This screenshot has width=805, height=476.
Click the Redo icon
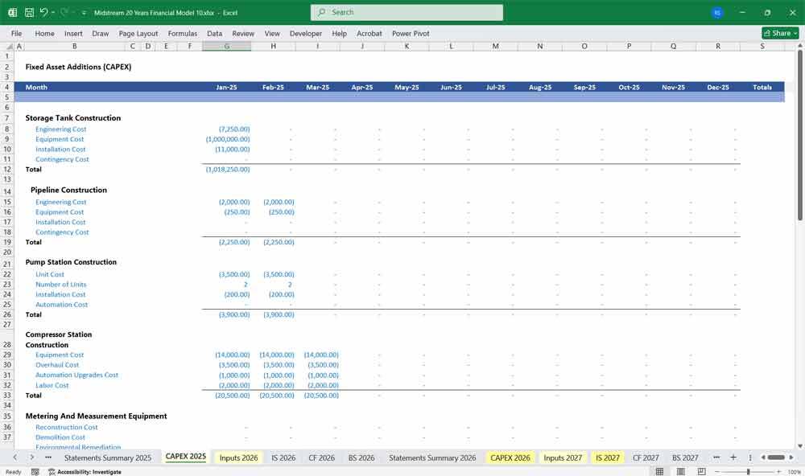[64, 12]
